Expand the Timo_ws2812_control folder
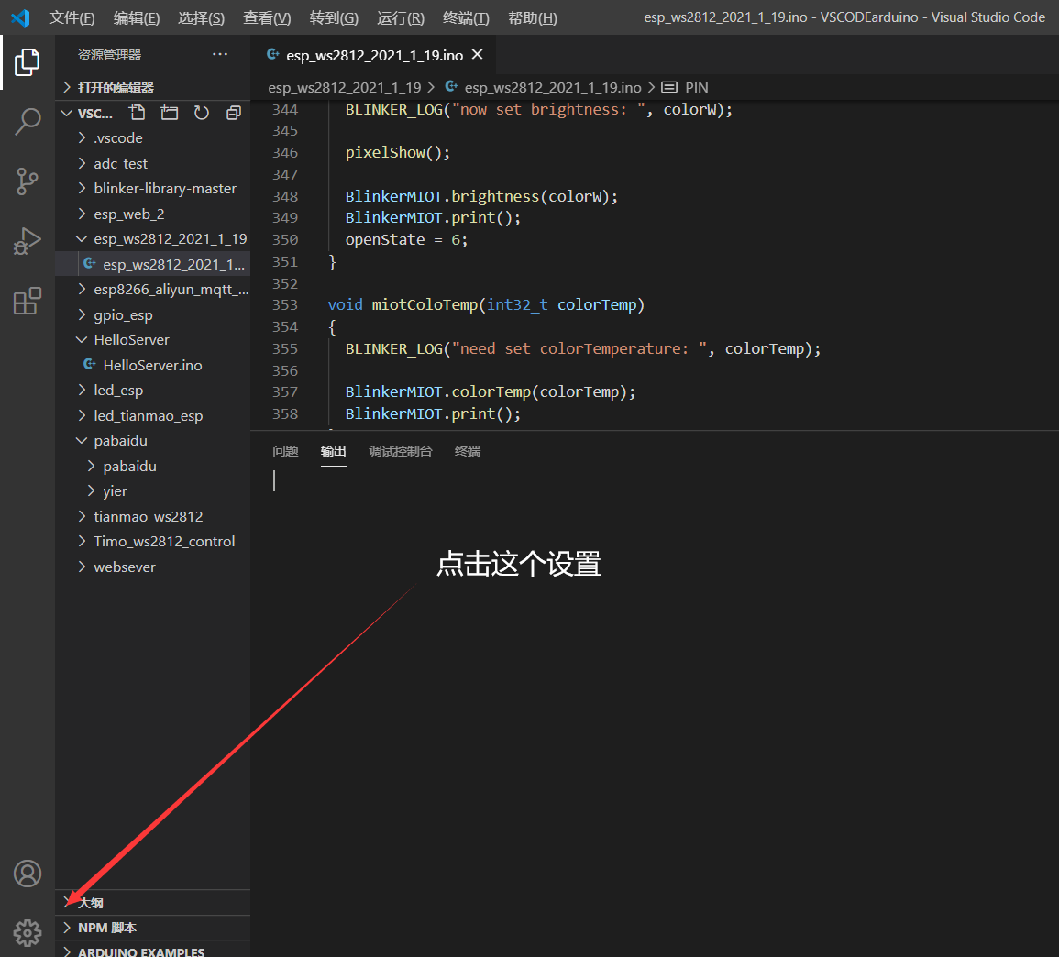The width and height of the screenshot is (1059, 957). pyautogui.click(x=152, y=542)
